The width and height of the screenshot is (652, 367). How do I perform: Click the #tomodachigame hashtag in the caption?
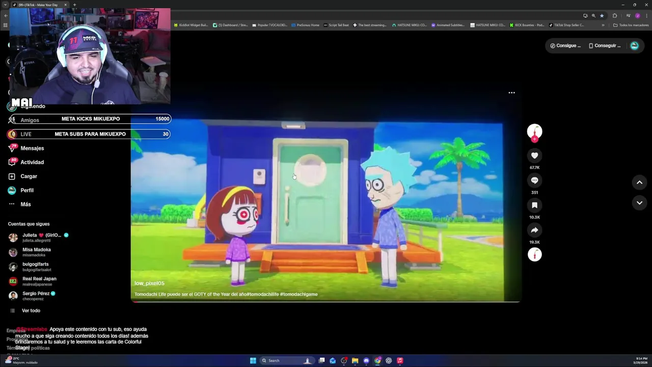point(298,294)
